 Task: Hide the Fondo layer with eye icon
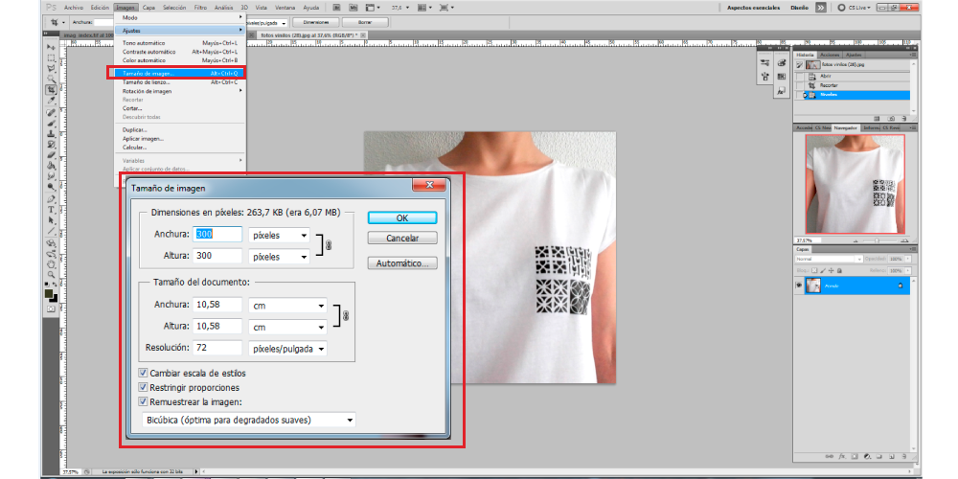(x=799, y=285)
